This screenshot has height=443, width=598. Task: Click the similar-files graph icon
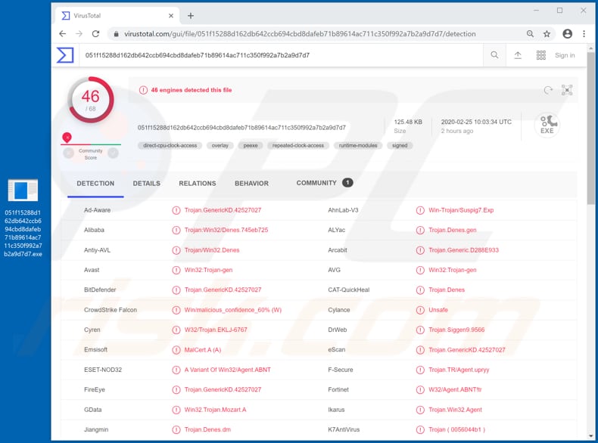[x=567, y=90]
